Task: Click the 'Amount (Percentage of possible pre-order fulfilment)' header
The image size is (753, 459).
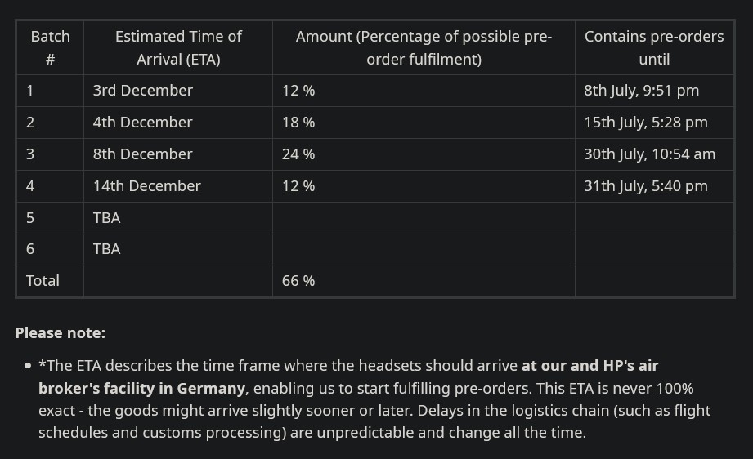Action: pyautogui.click(x=424, y=47)
